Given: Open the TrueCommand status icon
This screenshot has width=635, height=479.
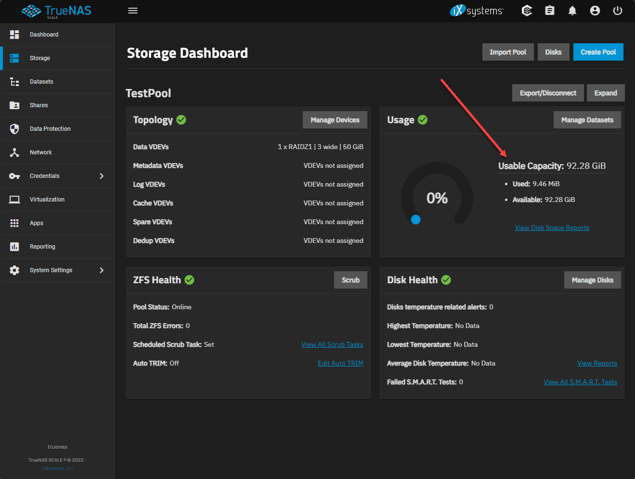Looking at the screenshot, I should (527, 10).
